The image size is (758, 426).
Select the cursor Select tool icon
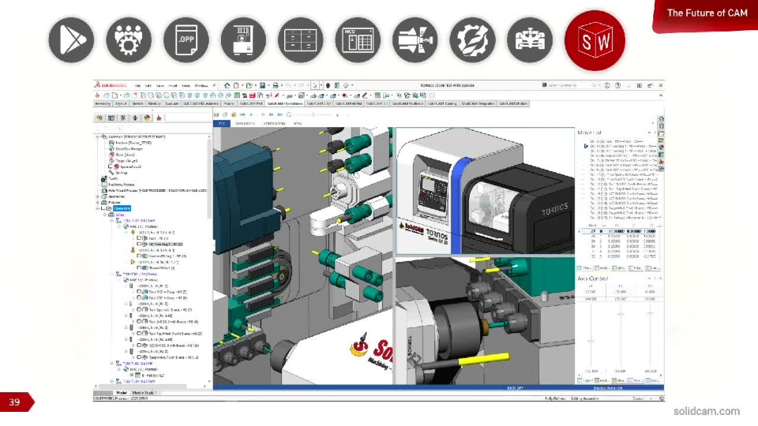tap(314, 85)
